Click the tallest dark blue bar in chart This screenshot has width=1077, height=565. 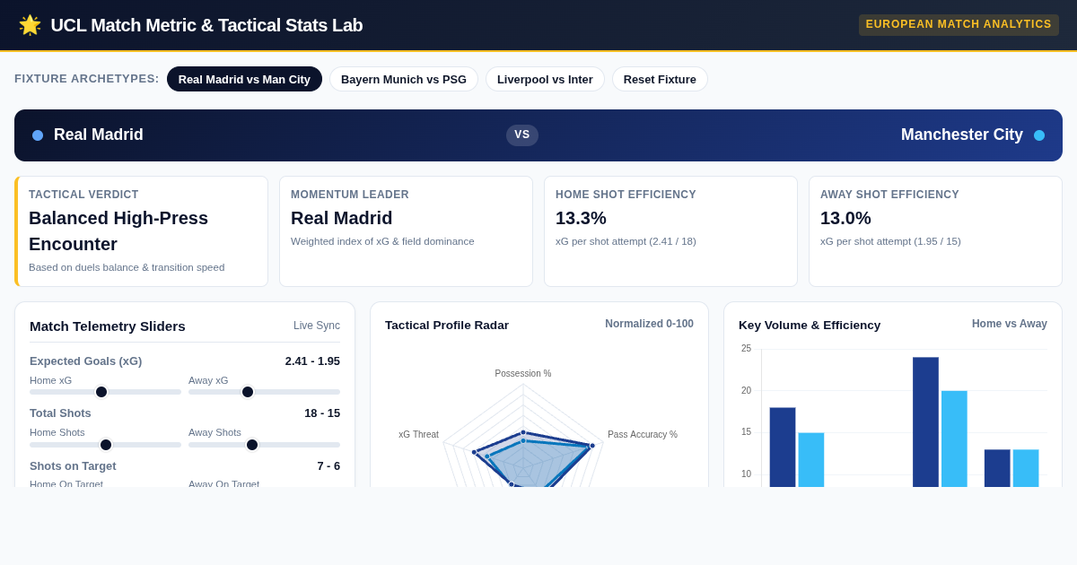click(925, 422)
